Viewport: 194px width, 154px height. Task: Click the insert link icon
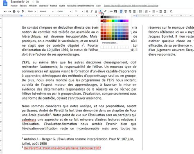tap(111, 11)
